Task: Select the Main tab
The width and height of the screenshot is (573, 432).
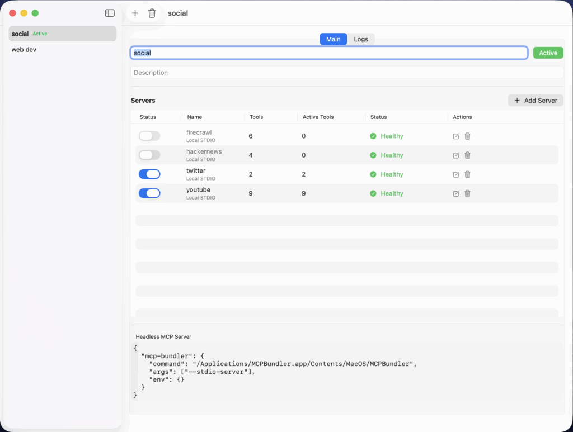Action: 334,39
